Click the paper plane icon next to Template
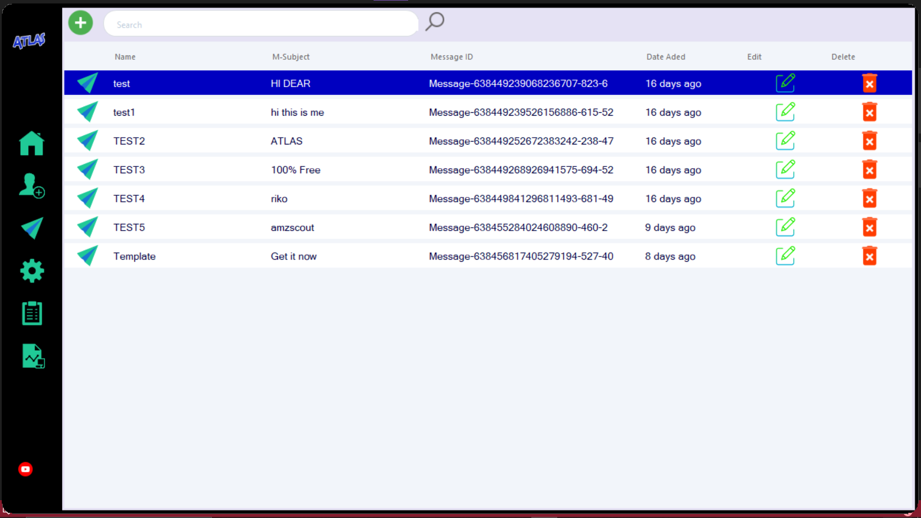 86,256
